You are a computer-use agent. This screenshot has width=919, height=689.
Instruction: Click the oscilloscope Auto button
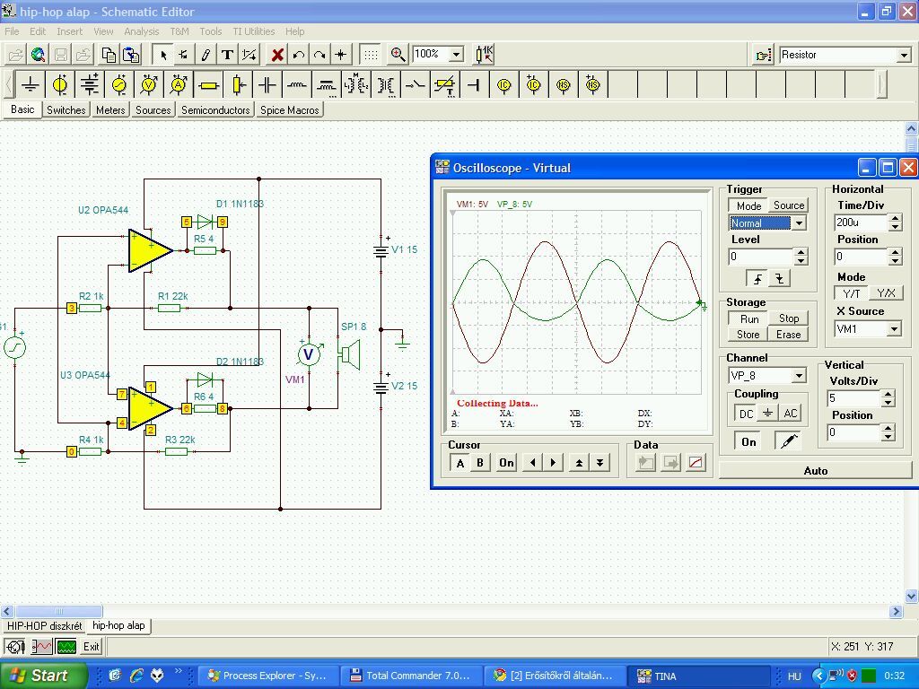coord(815,470)
